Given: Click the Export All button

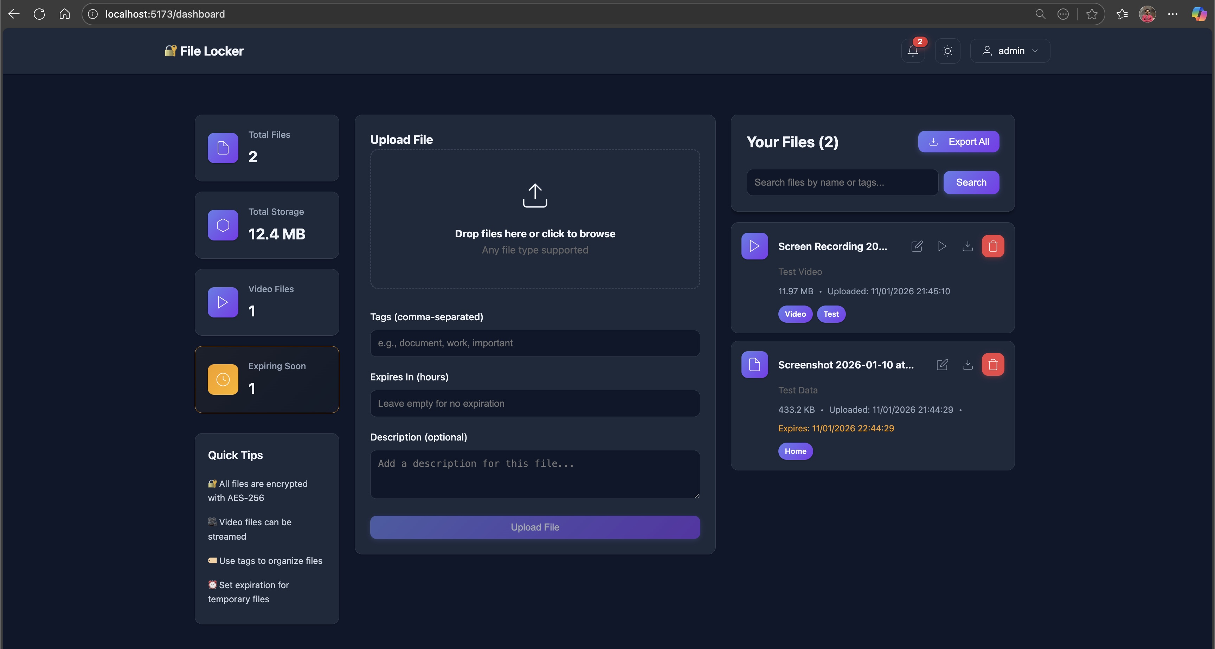Looking at the screenshot, I should (x=958, y=141).
